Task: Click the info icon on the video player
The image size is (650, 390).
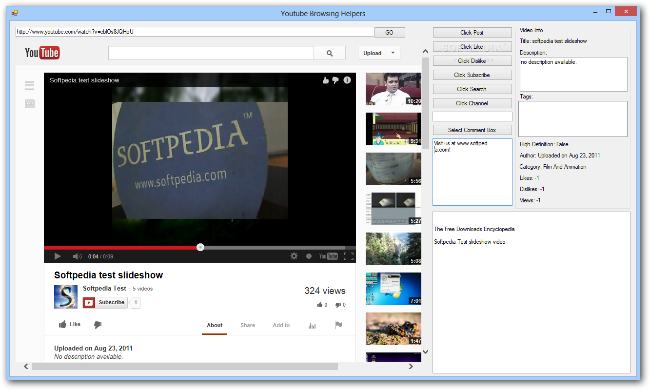Action: 347,80
